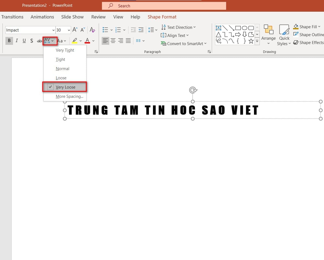This screenshot has height=260, width=324.
Task: Switch to the View tab
Action: coord(118,17)
